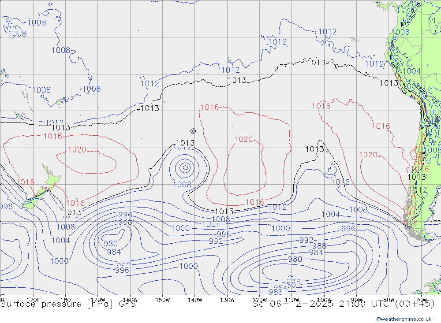Screen dimensions: 441x323
Task: Select the 100W longitude axis label
Action: (x=324, y=300)
